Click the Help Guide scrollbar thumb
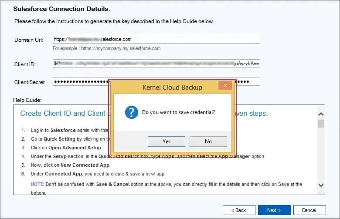340x219 pixels. (x=321, y=124)
